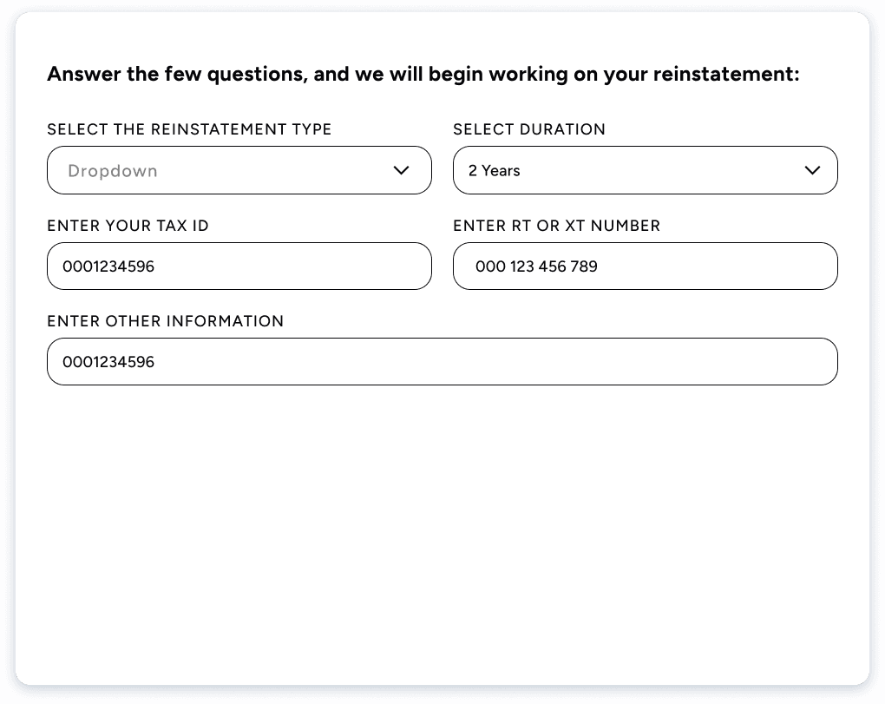Click the "Enter Your Tax ID" label
The width and height of the screenshot is (885, 704).
click(128, 226)
